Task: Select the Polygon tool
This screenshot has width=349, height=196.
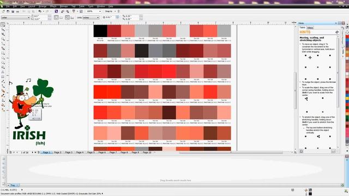Action: tap(3, 63)
